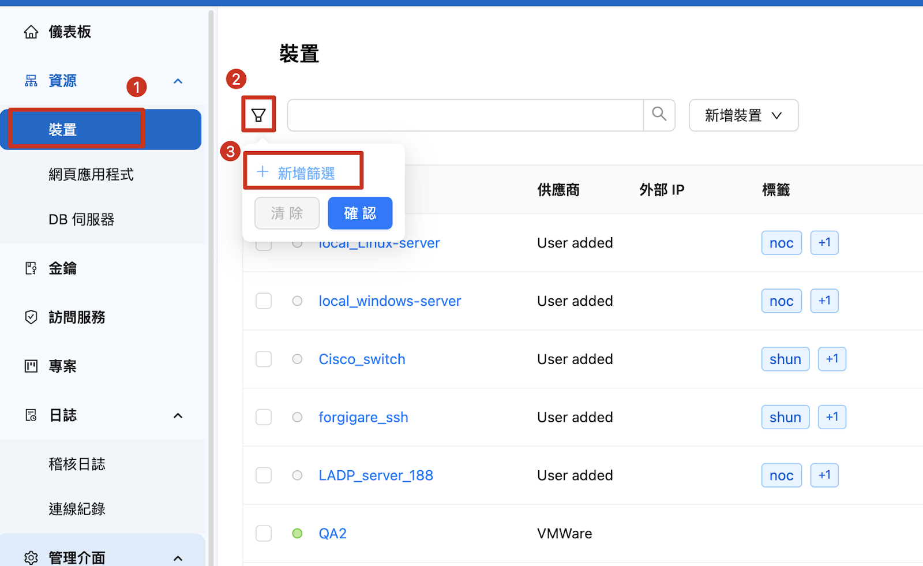Click the Resources hierarchy icon in sidebar
923x566 pixels.
31,81
